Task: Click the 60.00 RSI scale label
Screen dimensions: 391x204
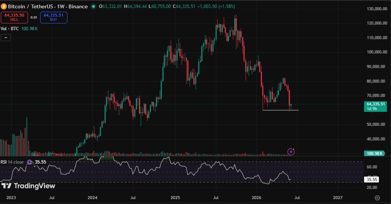Action: click(372, 167)
